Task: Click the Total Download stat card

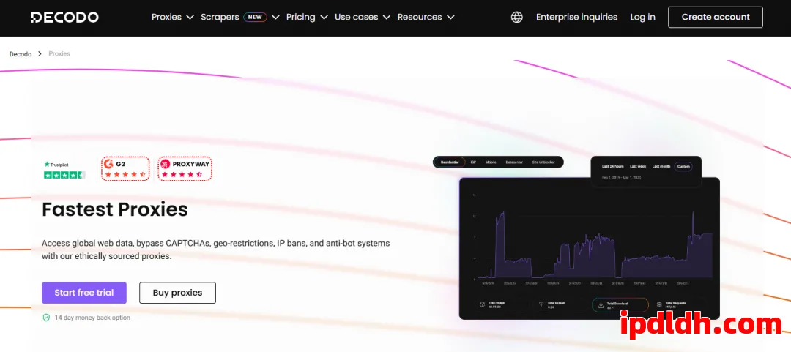Action: (x=620, y=304)
